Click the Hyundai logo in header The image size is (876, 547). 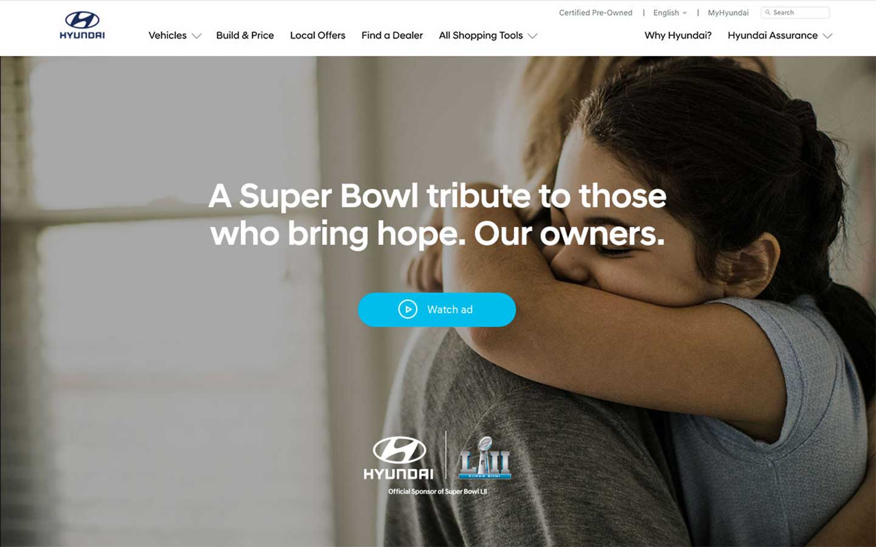click(82, 26)
